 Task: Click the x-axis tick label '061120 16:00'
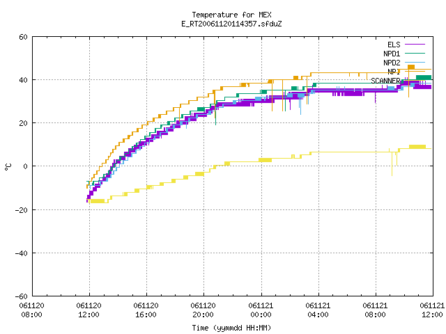146,310
